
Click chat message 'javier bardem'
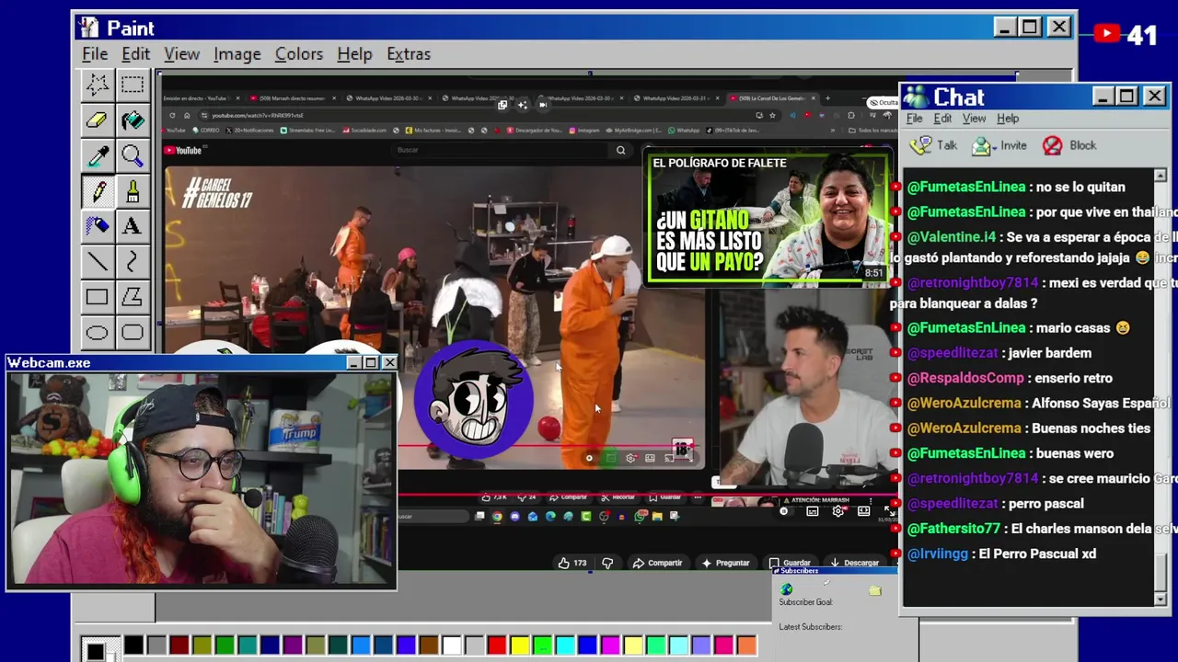click(x=1049, y=353)
